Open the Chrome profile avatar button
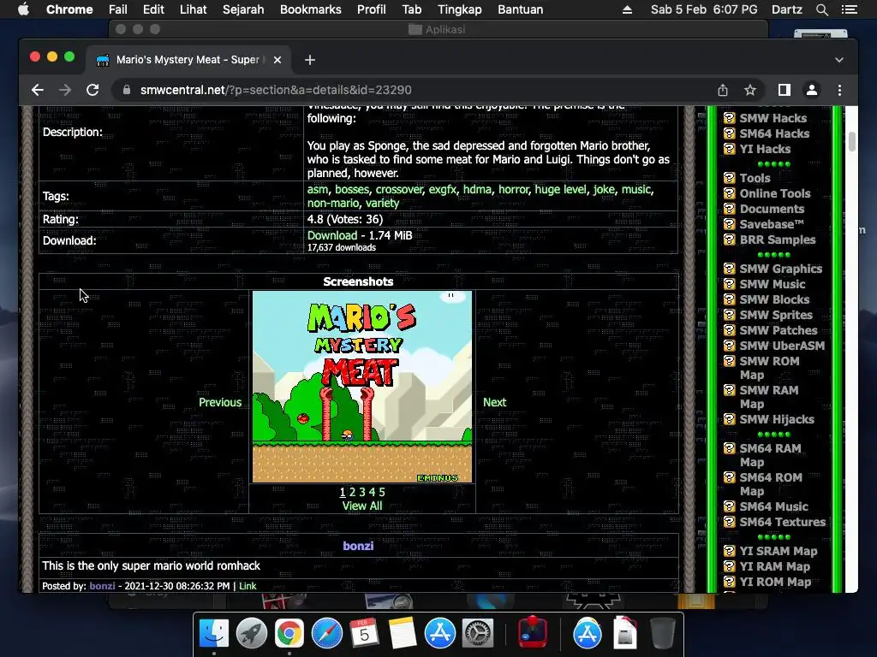877x657 pixels. click(812, 90)
